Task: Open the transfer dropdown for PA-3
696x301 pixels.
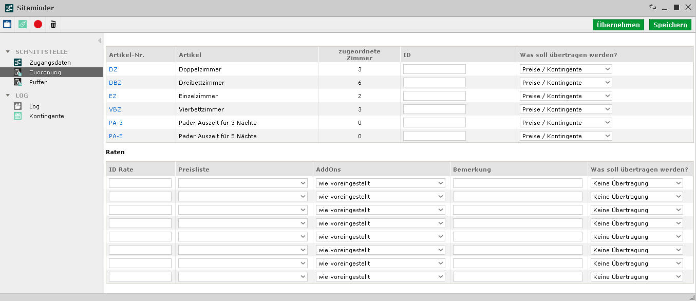Action: [x=566, y=123]
